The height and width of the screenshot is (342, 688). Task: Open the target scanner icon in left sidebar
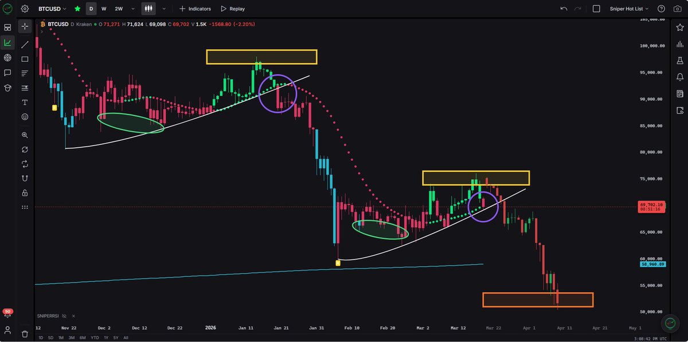(x=7, y=58)
